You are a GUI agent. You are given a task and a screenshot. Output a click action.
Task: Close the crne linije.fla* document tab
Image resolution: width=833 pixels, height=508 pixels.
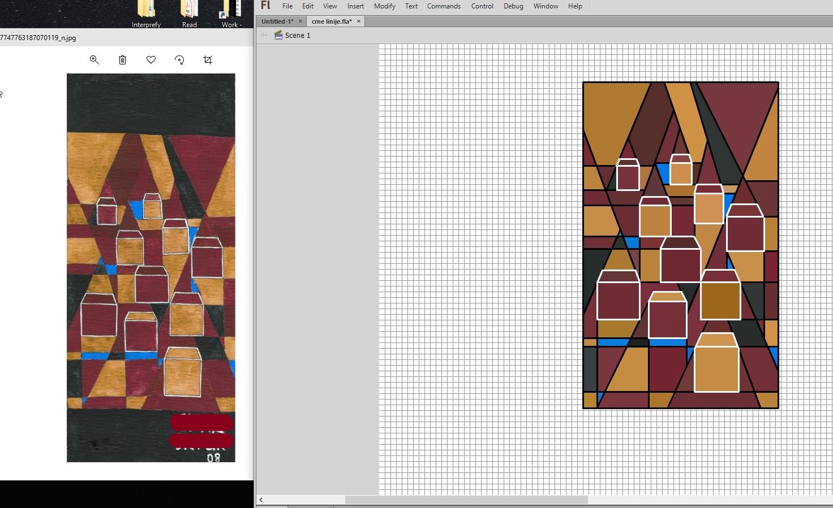(359, 21)
